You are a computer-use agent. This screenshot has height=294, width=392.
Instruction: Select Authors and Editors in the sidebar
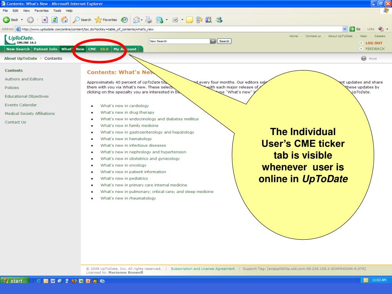[x=24, y=79]
